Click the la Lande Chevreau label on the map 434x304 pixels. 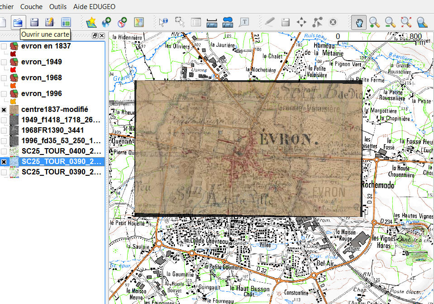pos(206,241)
